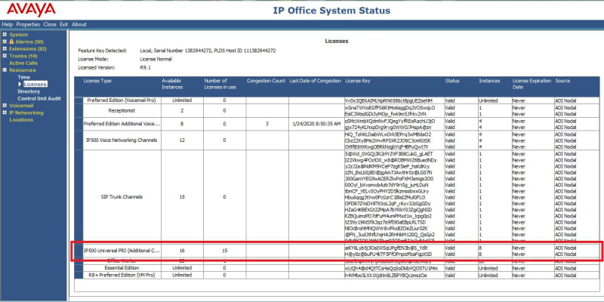Image resolution: width=604 pixels, height=302 pixels.
Task: Click the Instances column header
Action: [489, 81]
